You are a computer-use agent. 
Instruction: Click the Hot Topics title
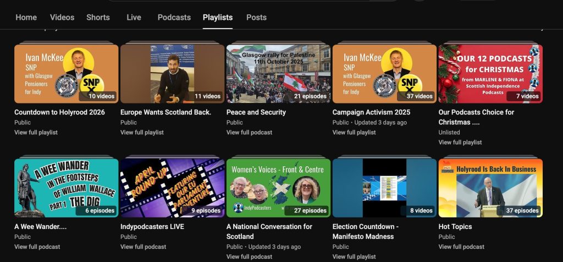(455, 226)
